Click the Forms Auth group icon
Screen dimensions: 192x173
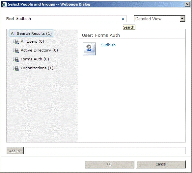[x=16, y=59]
